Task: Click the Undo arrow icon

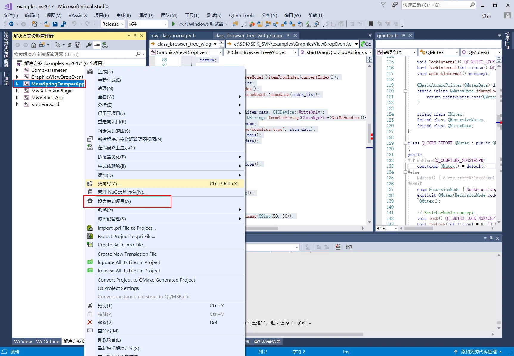Action: coord(74,24)
